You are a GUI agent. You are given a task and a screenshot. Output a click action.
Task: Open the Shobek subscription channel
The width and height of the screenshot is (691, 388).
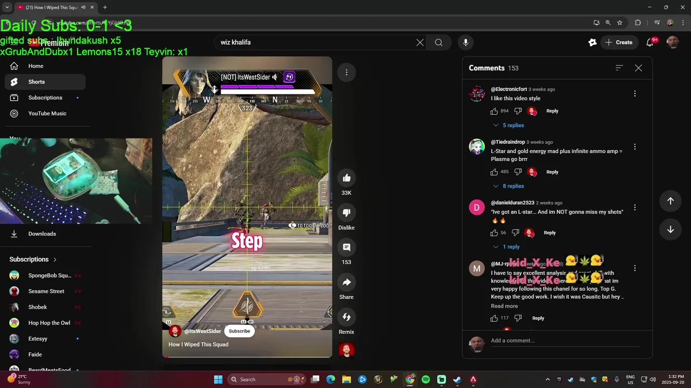(x=45, y=307)
